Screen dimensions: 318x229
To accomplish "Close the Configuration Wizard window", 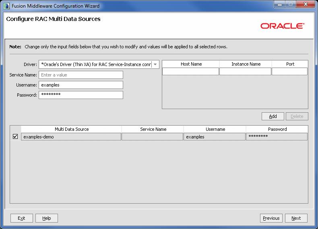I will (306, 4).
